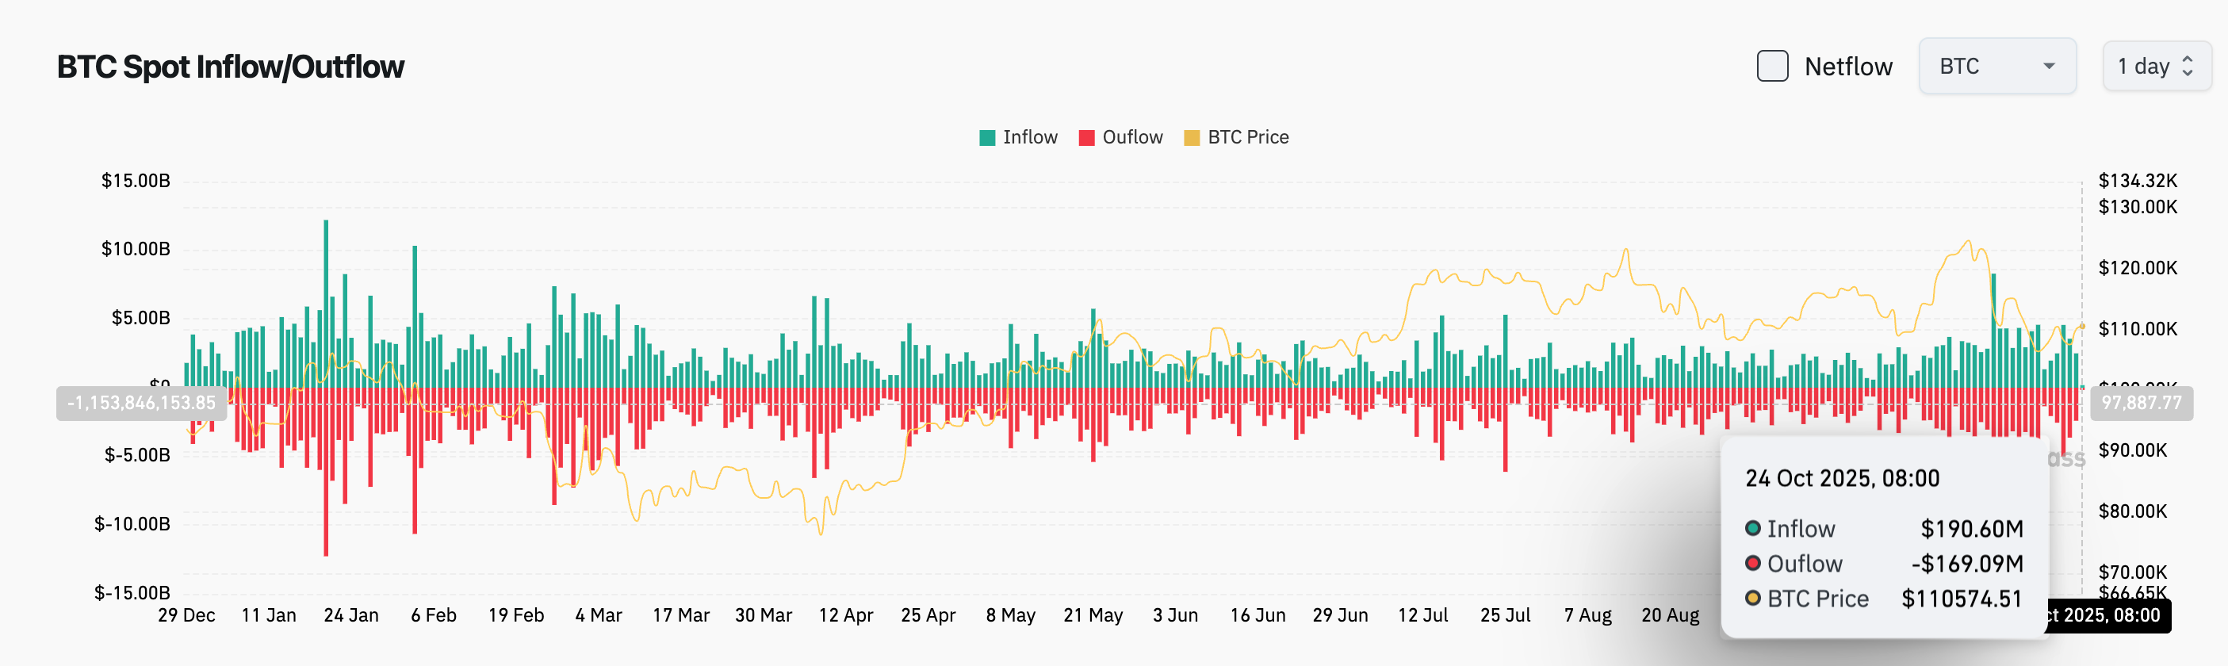This screenshot has width=2228, height=666.
Task: Click the Netflow label text
Action: pos(1847,67)
